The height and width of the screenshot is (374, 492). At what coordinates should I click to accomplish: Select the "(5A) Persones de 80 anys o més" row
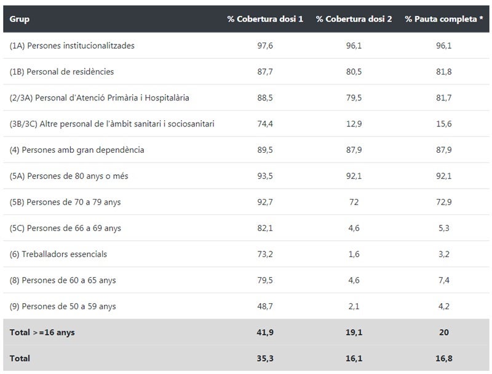[x=69, y=176]
